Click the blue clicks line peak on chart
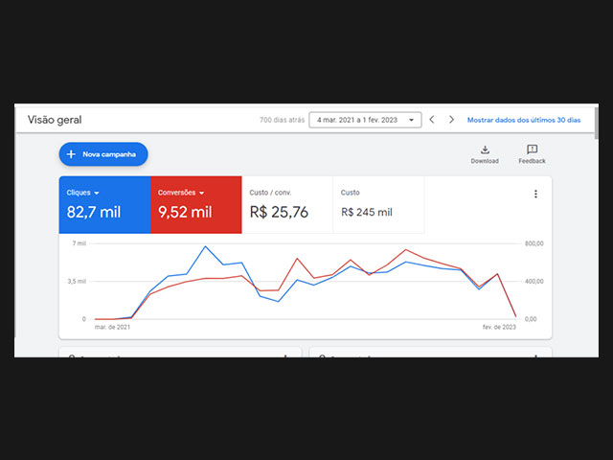Image resolution: width=613 pixels, height=460 pixels. coord(205,247)
